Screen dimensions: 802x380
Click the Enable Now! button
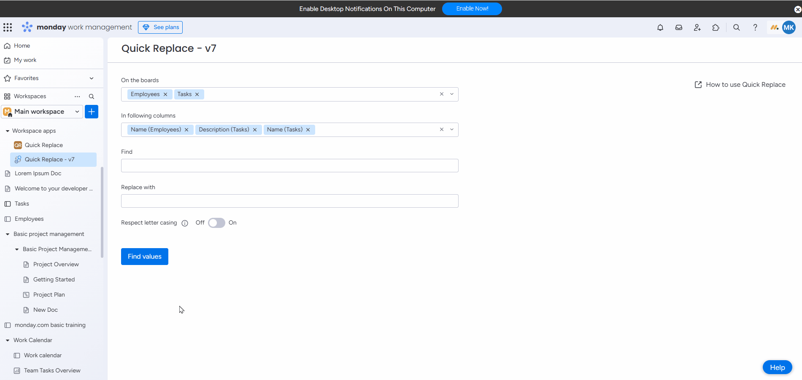(472, 9)
